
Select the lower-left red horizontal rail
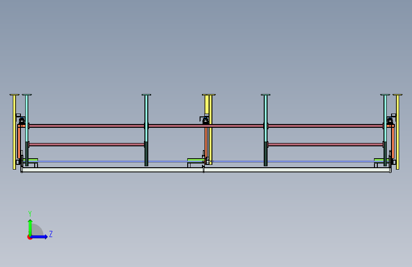[86, 144]
